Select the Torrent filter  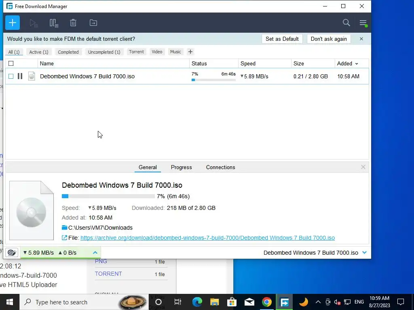(x=137, y=52)
